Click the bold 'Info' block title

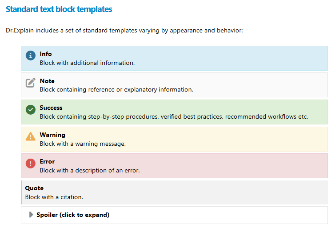tap(46, 54)
